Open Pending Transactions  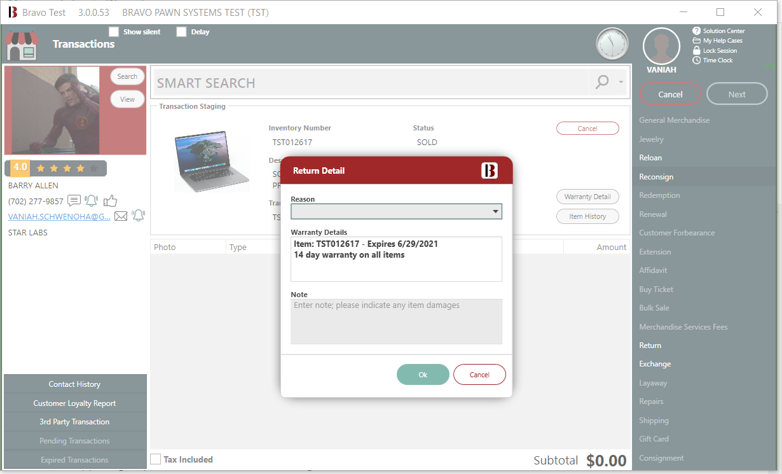(x=75, y=441)
